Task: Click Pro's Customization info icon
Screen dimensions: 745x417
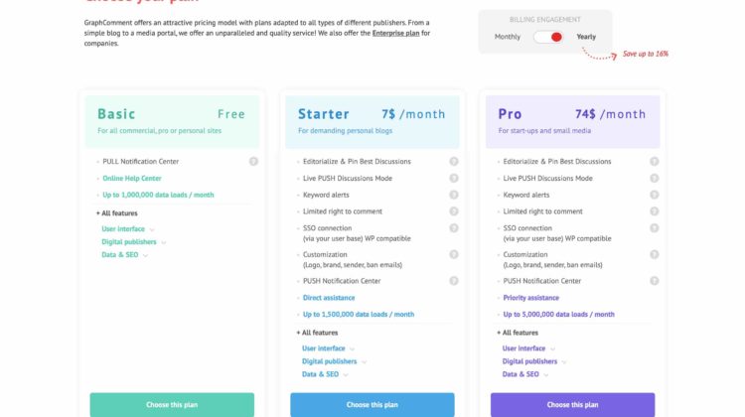Action: coord(655,254)
